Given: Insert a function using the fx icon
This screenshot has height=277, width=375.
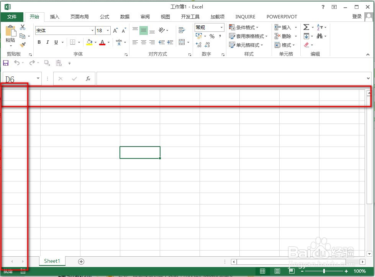Looking at the screenshot, I should 88,78.
